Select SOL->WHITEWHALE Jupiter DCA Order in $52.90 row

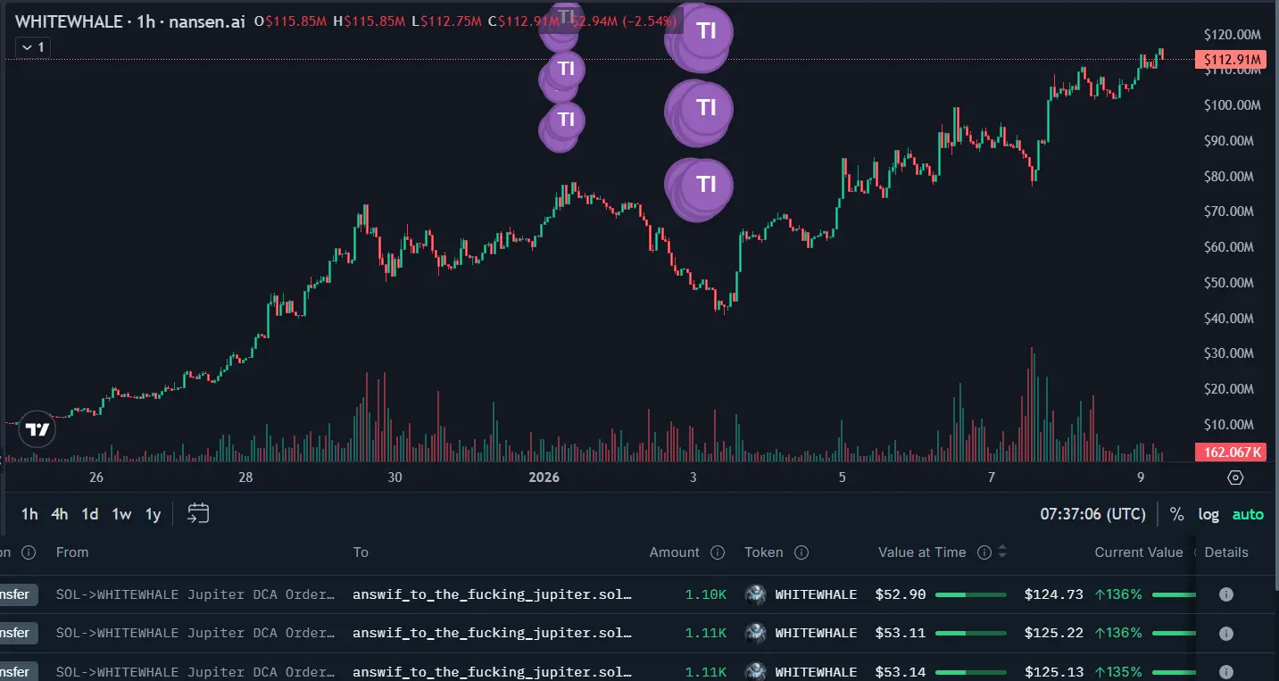tap(196, 594)
